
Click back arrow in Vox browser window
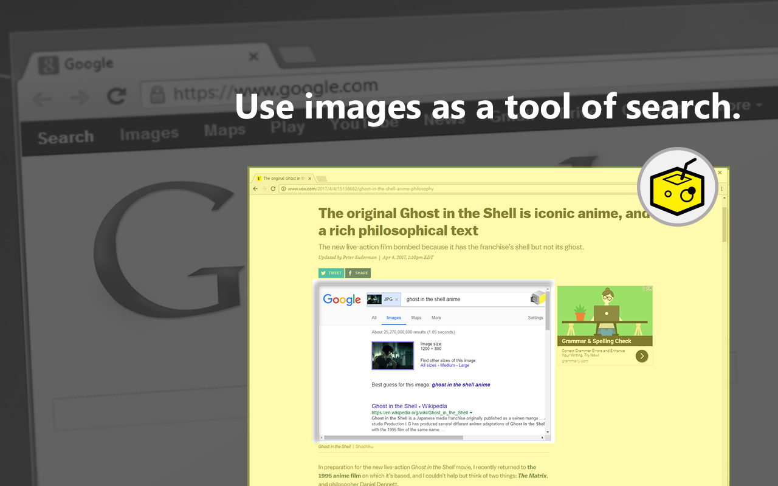tap(255, 189)
